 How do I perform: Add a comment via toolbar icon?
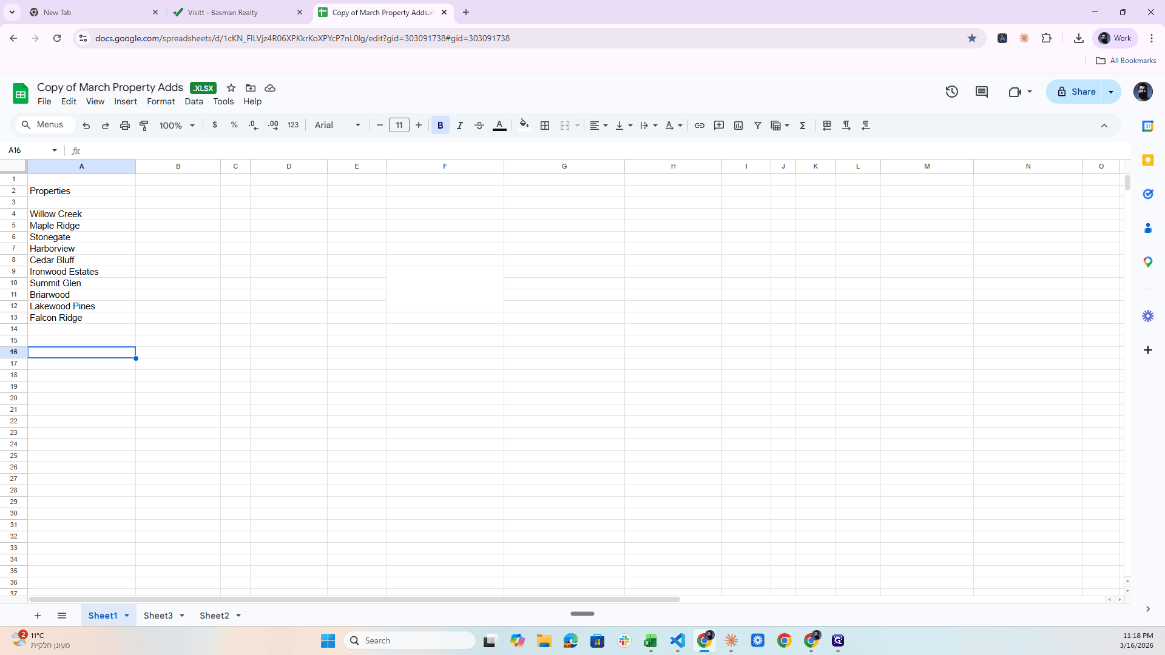(x=719, y=126)
